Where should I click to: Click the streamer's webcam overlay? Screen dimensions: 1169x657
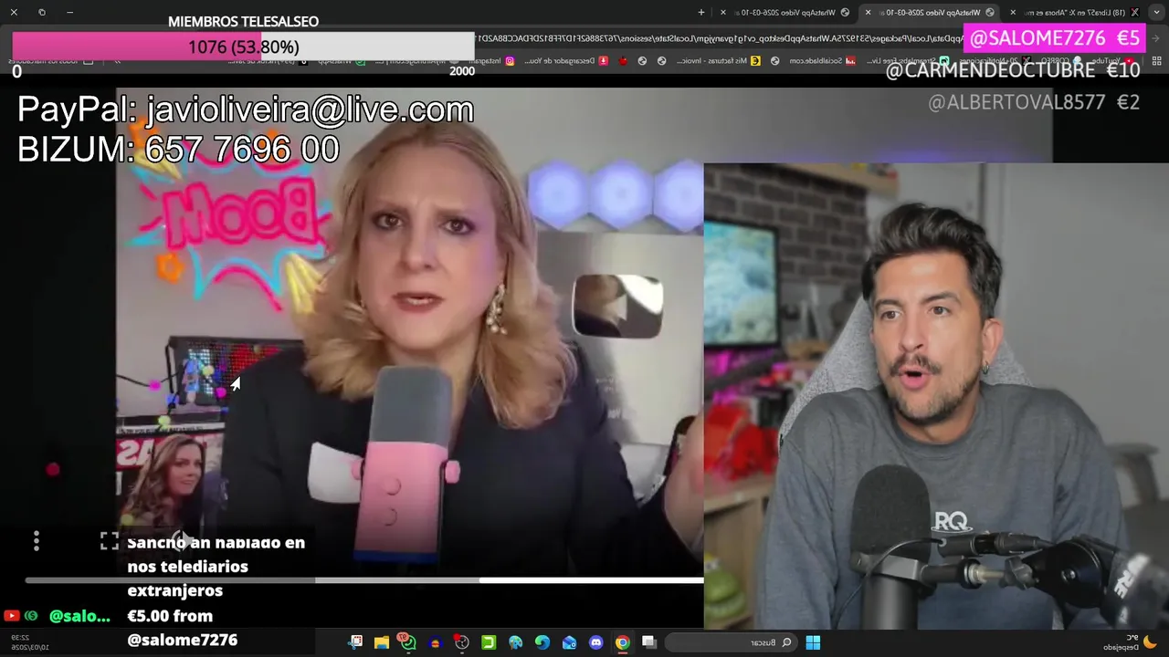[x=936, y=396]
